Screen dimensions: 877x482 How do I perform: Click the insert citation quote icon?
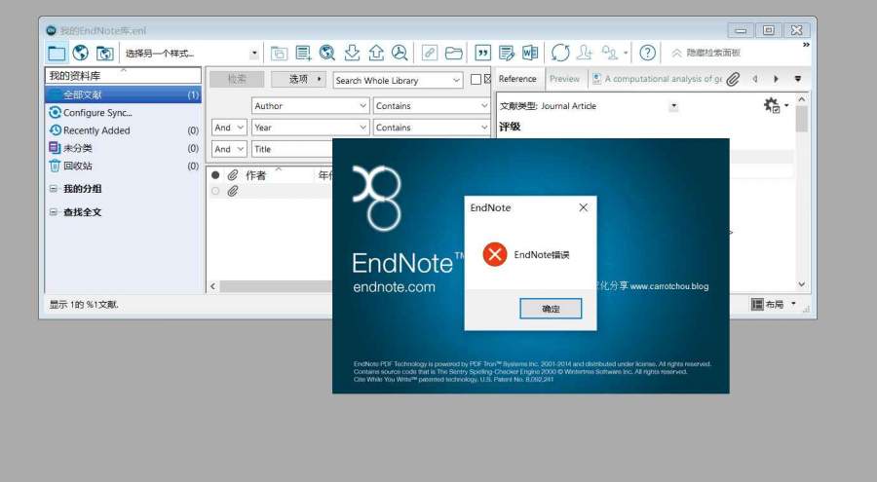coord(482,54)
